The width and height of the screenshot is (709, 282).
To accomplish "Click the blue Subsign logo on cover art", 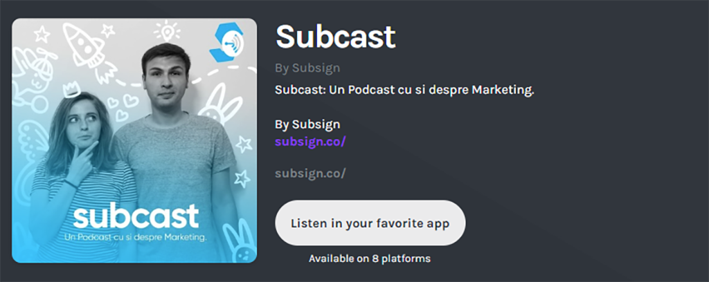I will click(226, 42).
